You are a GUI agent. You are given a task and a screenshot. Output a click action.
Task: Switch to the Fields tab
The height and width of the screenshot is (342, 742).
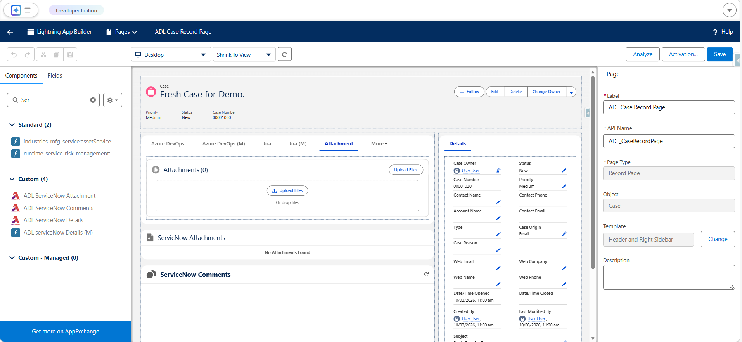pos(55,76)
